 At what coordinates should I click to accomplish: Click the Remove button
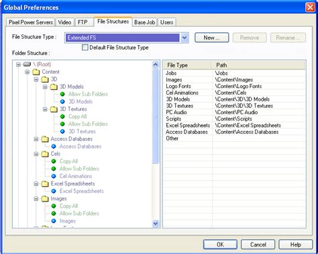[250, 38]
